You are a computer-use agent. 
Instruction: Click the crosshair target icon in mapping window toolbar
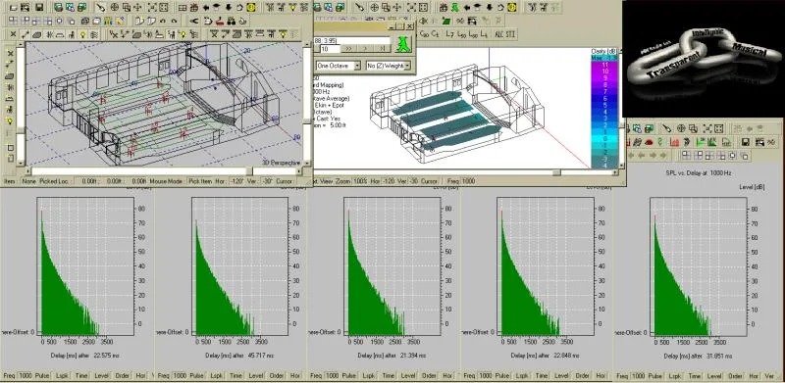(x=375, y=8)
